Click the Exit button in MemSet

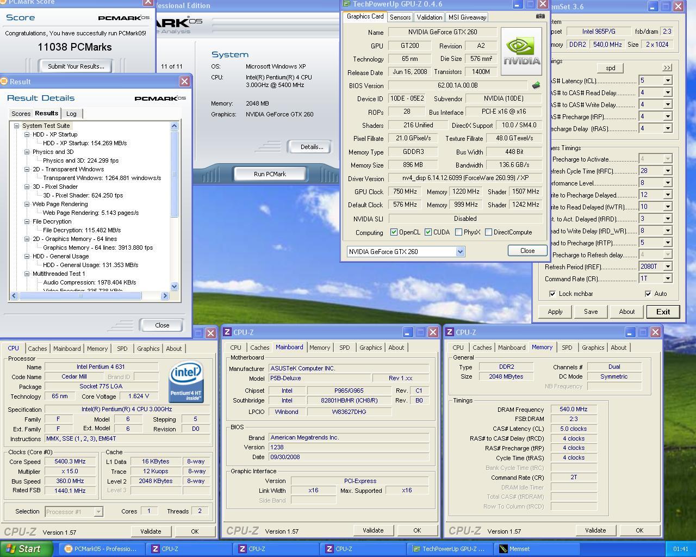(663, 312)
